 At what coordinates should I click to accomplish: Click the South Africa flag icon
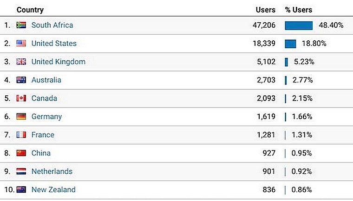point(21,25)
